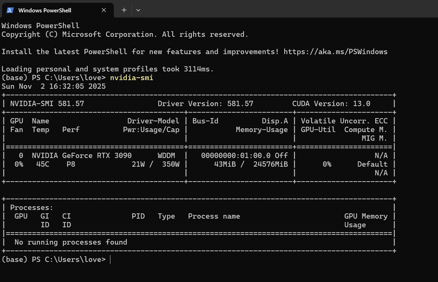The height and width of the screenshot is (282, 438).
Task: Click the No running processes found message
Action: [x=71, y=242]
